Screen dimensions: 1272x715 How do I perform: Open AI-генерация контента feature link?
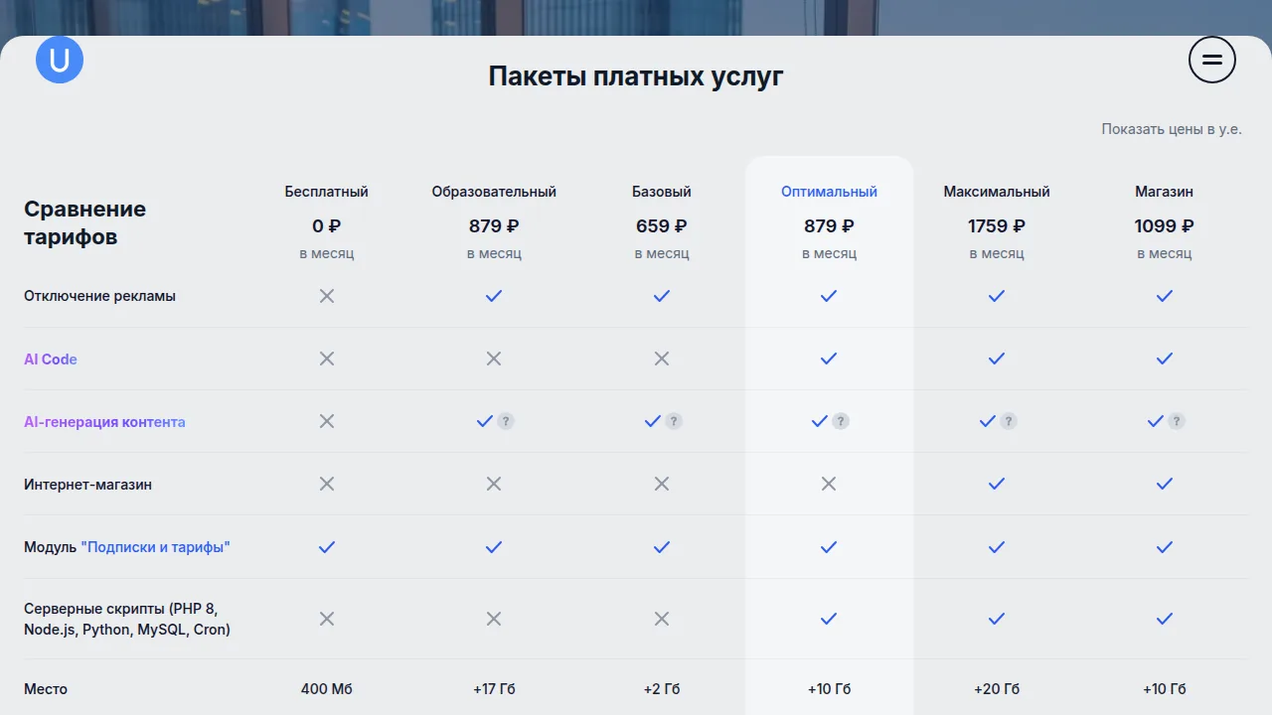click(104, 422)
